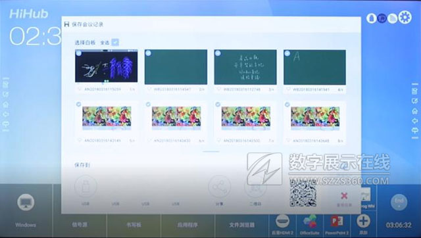Toggle the 全选 select-all checkbox
Image resolution: width=421 pixels, height=238 pixels.
click(115, 42)
